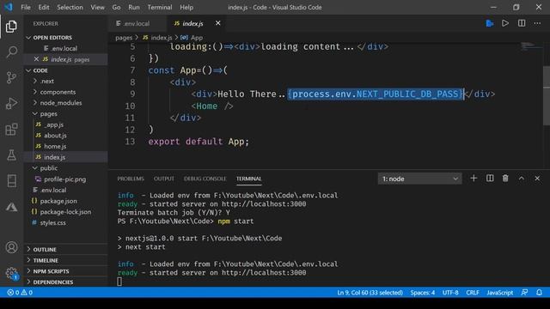Screen dimensions: 550x309
Task: Open the VS Code logo menu
Action: 9,7
